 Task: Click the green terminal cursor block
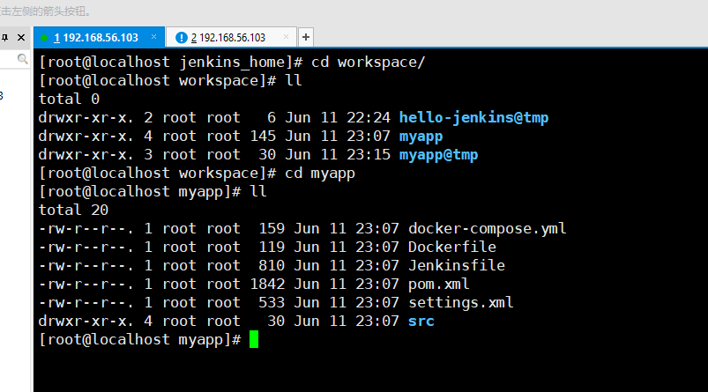(x=254, y=339)
